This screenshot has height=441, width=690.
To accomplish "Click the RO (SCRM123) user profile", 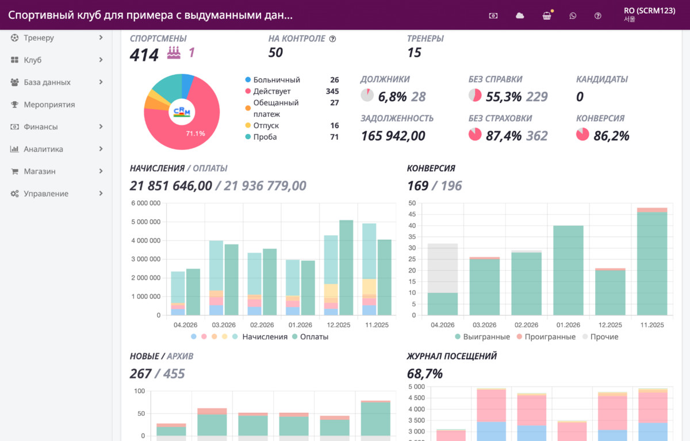I will pyautogui.click(x=649, y=14).
